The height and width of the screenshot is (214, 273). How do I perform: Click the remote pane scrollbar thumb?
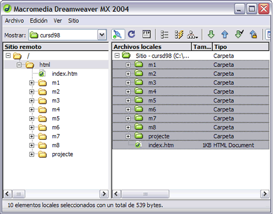18,194
